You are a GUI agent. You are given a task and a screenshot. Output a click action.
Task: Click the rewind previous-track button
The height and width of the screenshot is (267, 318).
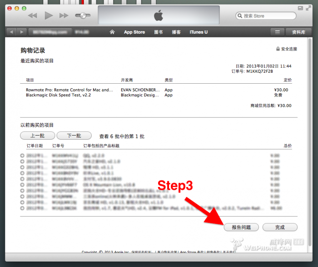coord(32,15)
